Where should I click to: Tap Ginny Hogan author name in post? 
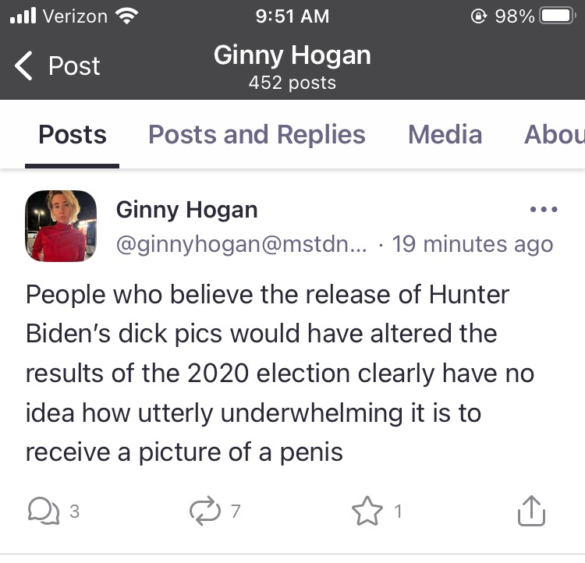click(187, 210)
